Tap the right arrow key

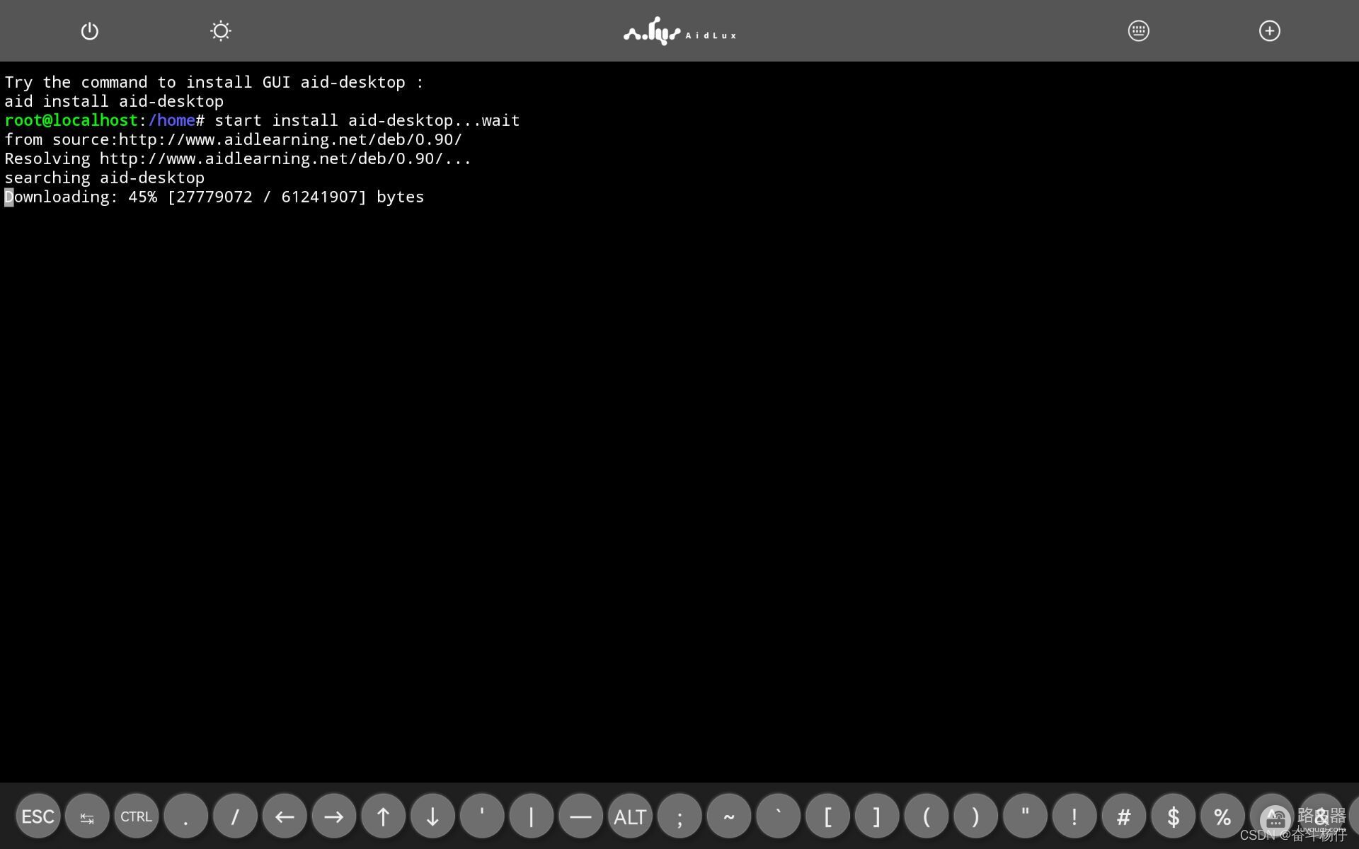(x=334, y=816)
